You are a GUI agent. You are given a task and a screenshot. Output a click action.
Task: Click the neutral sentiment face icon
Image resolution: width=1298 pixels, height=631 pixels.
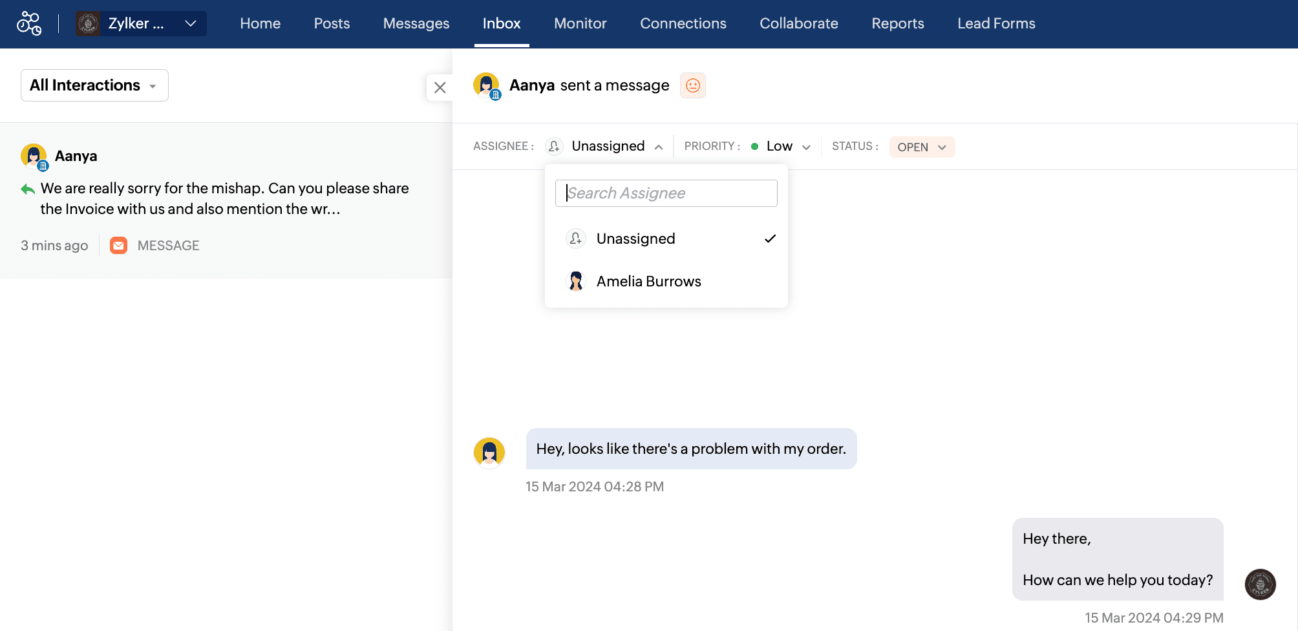693,85
